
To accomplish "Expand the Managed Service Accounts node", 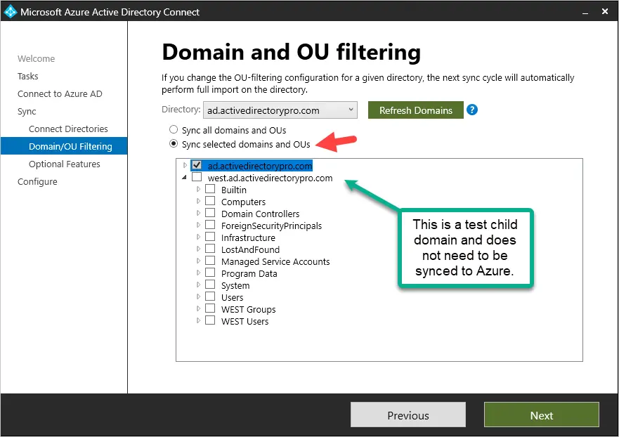I will click(x=198, y=261).
